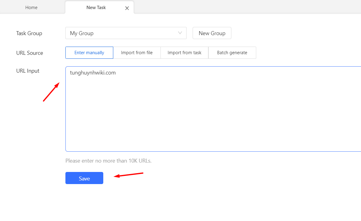This screenshot has width=361, height=221.
Task: Click the URL Input label
Action: coord(28,71)
